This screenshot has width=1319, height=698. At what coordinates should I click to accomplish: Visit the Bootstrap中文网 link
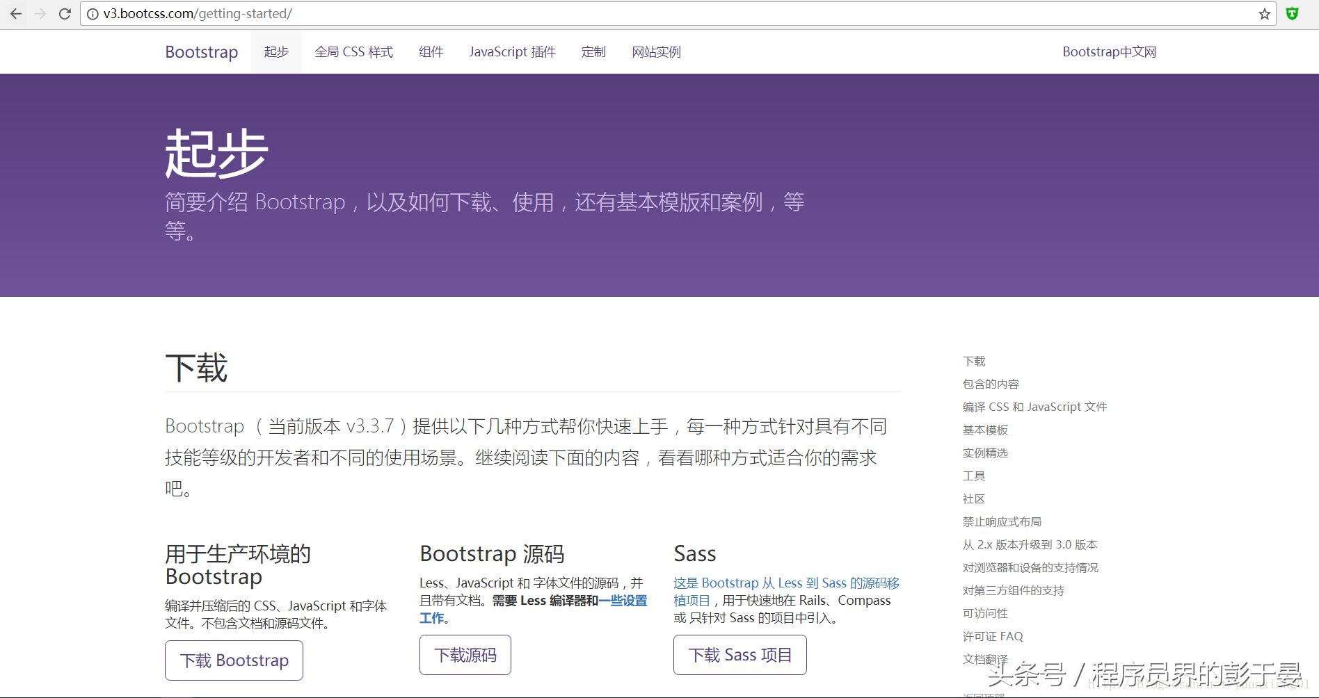tap(1109, 52)
